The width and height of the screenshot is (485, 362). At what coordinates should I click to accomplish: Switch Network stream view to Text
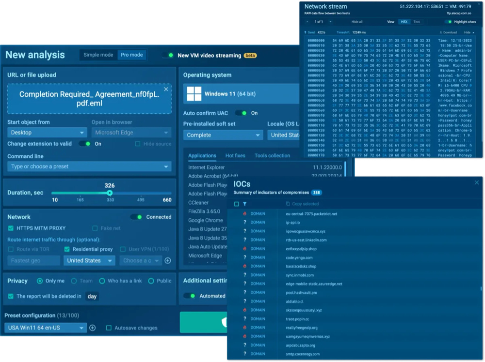point(417,22)
